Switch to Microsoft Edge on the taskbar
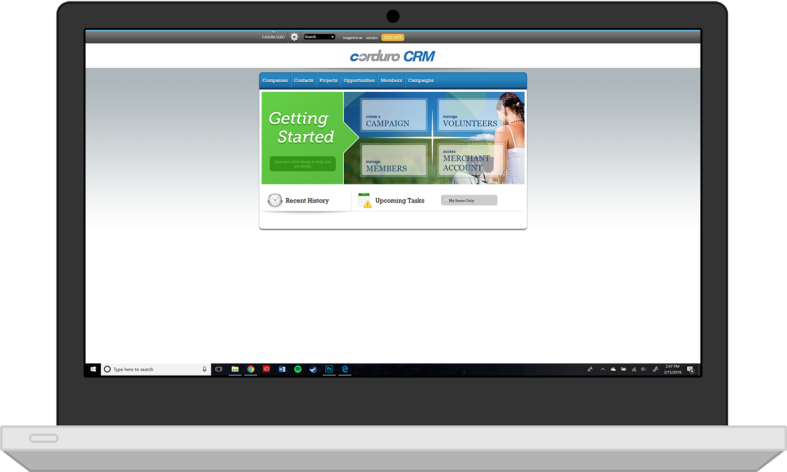787x472 pixels. click(x=345, y=369)
